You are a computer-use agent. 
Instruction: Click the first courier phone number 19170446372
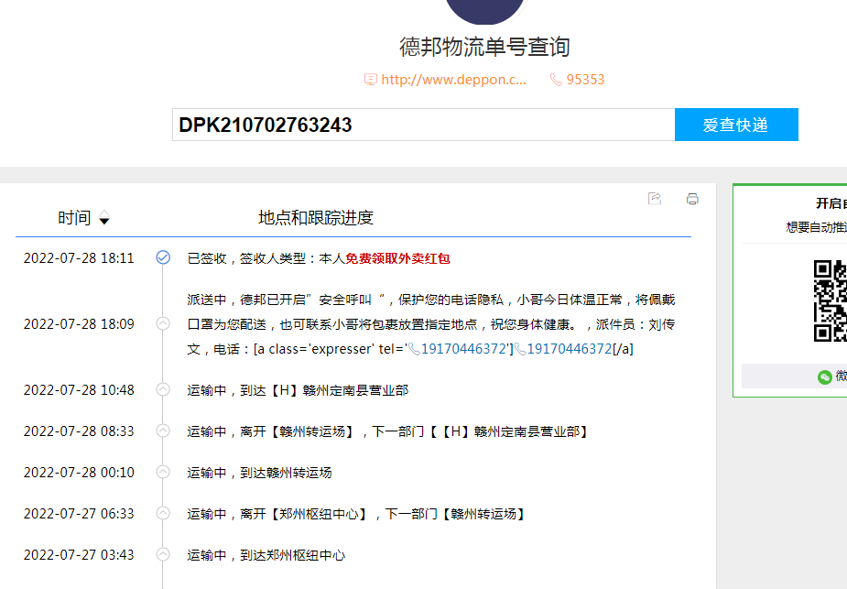(x=464, y=349)
